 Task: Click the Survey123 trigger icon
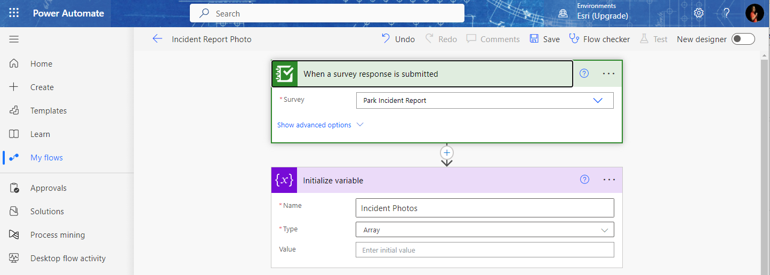coord(285,74)
